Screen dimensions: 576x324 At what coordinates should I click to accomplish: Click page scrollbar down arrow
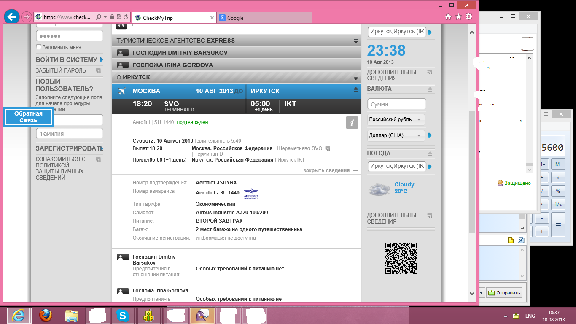click(x=472, y=293)
